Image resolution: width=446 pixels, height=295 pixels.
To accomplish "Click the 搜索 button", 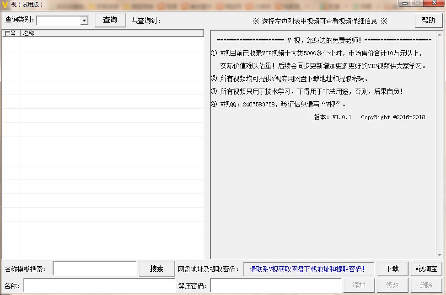I will [x=156, y=269].
